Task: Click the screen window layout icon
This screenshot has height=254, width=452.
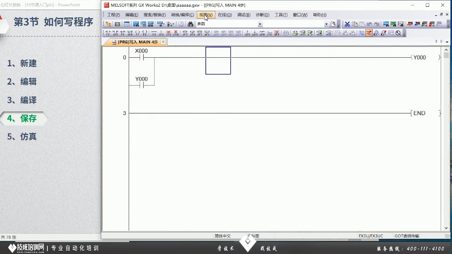Action: coord(127,24)
